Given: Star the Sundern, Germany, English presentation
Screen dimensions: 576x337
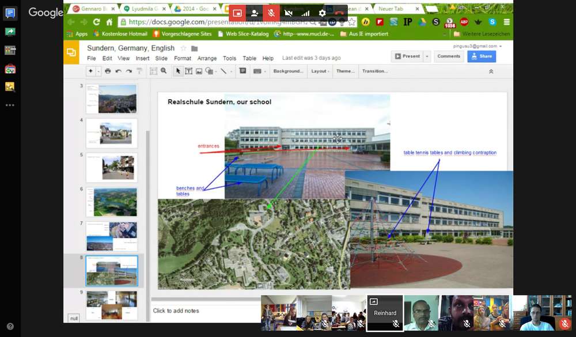Looking at the screenshot, I should (183, 48).
